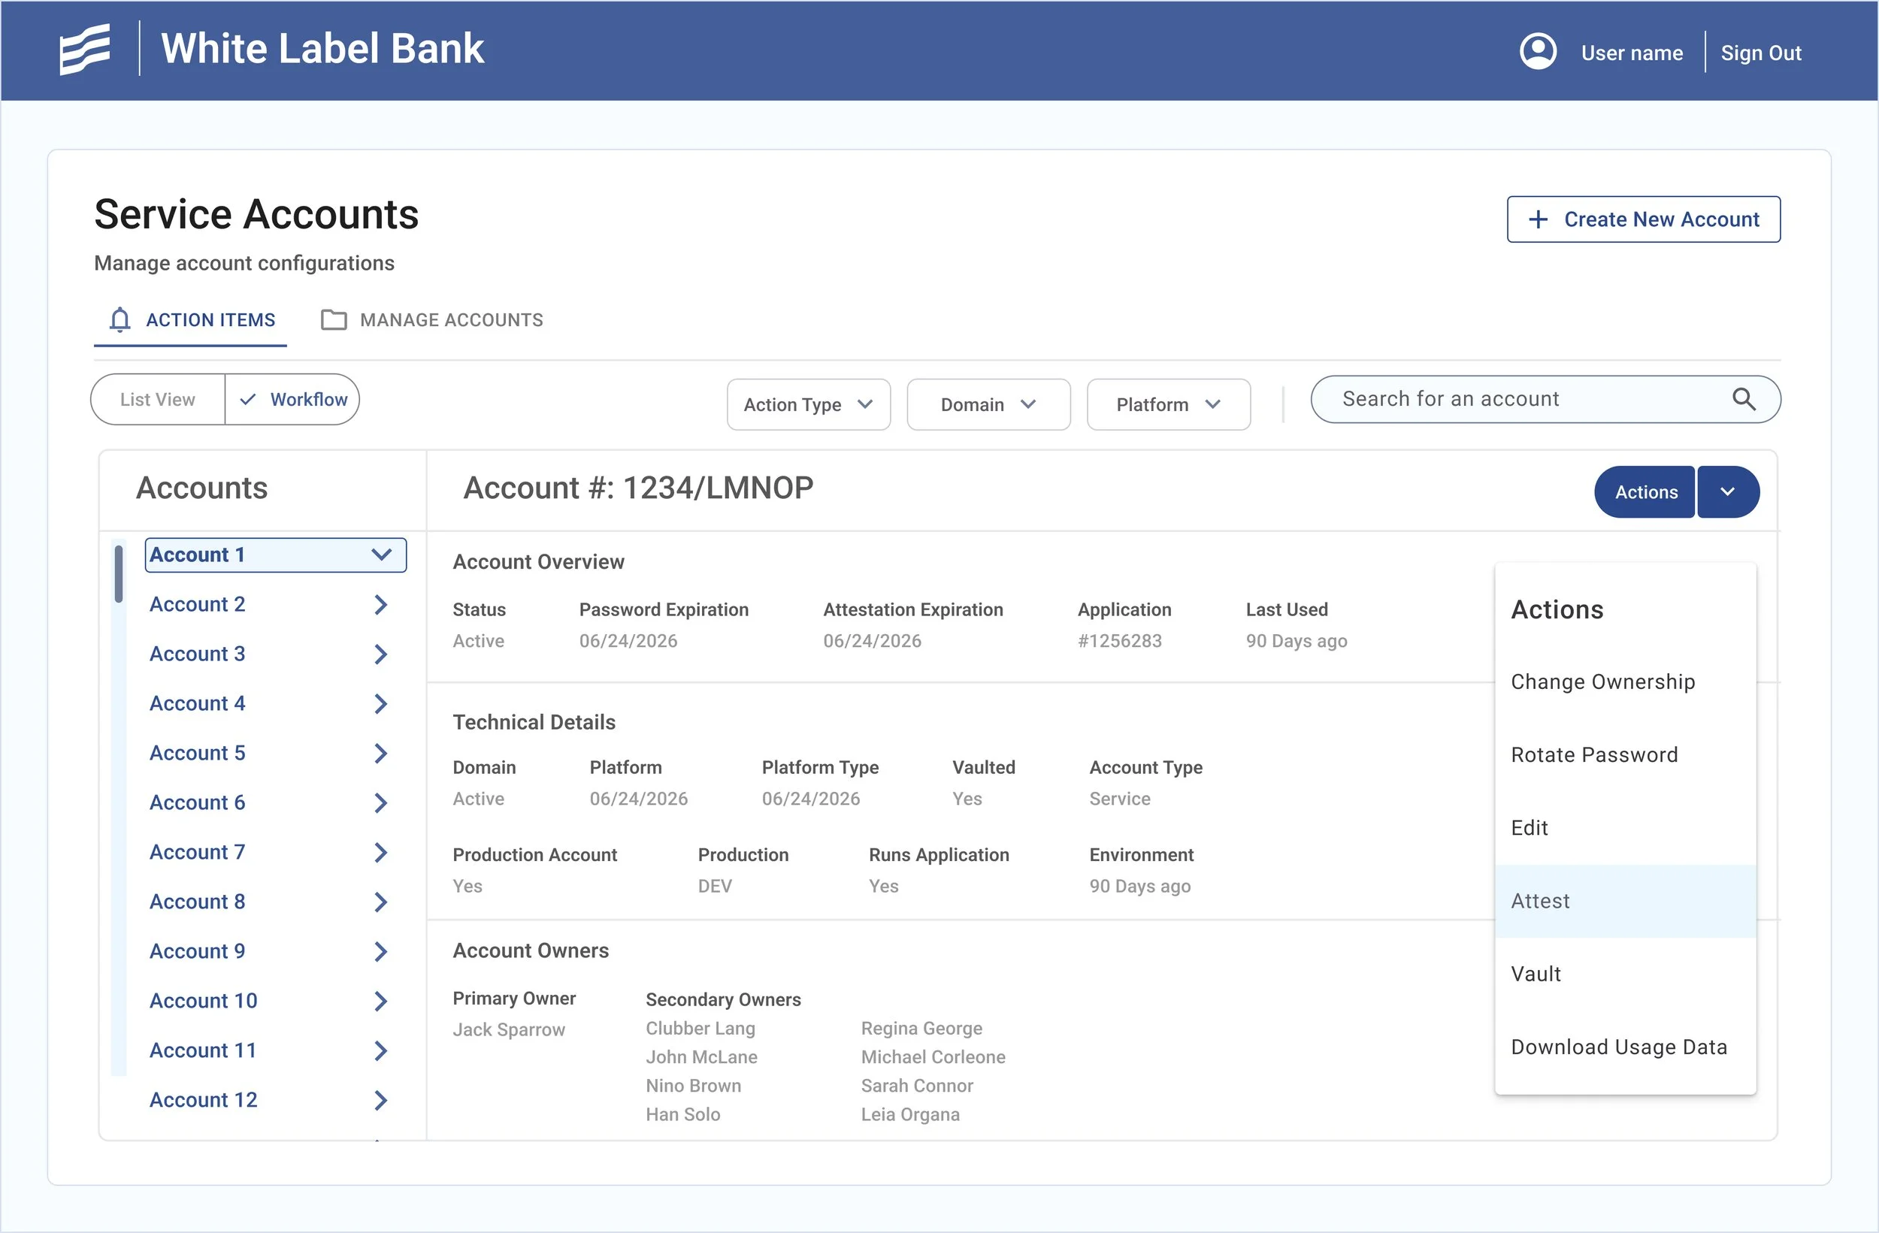Collapse the selected Account 1 item
Image resolution: width=1879 pixels, height=1233 pixels.
point(380,555)
